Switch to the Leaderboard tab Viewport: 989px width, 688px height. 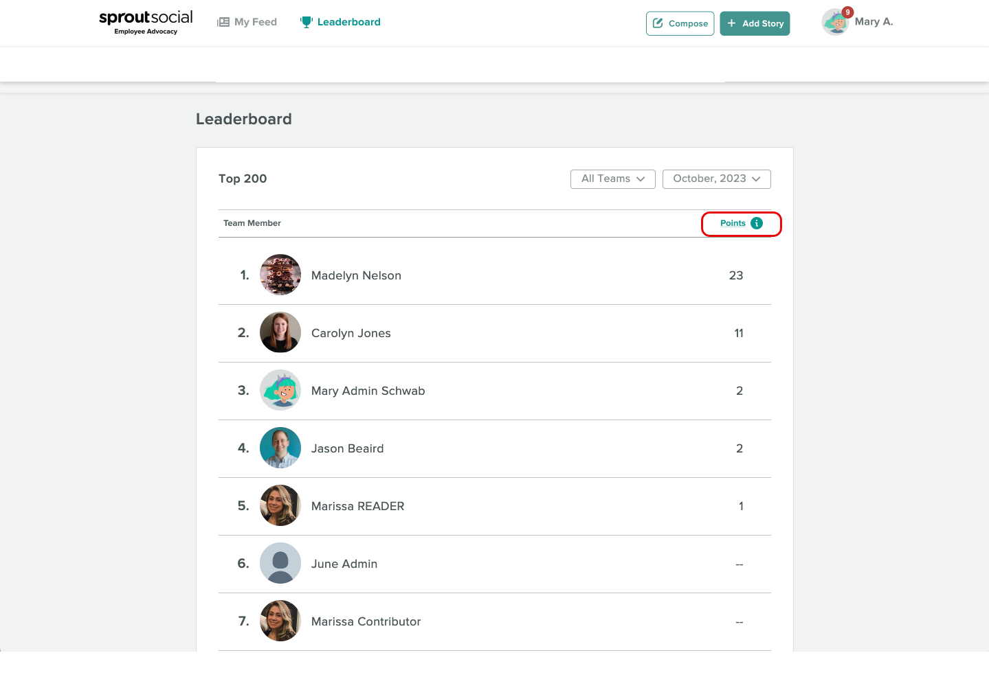pyautogui.click(x=340, y=22)
